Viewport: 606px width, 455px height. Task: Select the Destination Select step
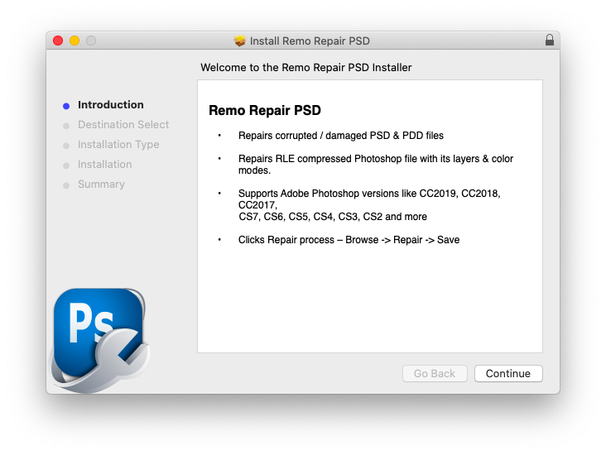click(123, 124)
